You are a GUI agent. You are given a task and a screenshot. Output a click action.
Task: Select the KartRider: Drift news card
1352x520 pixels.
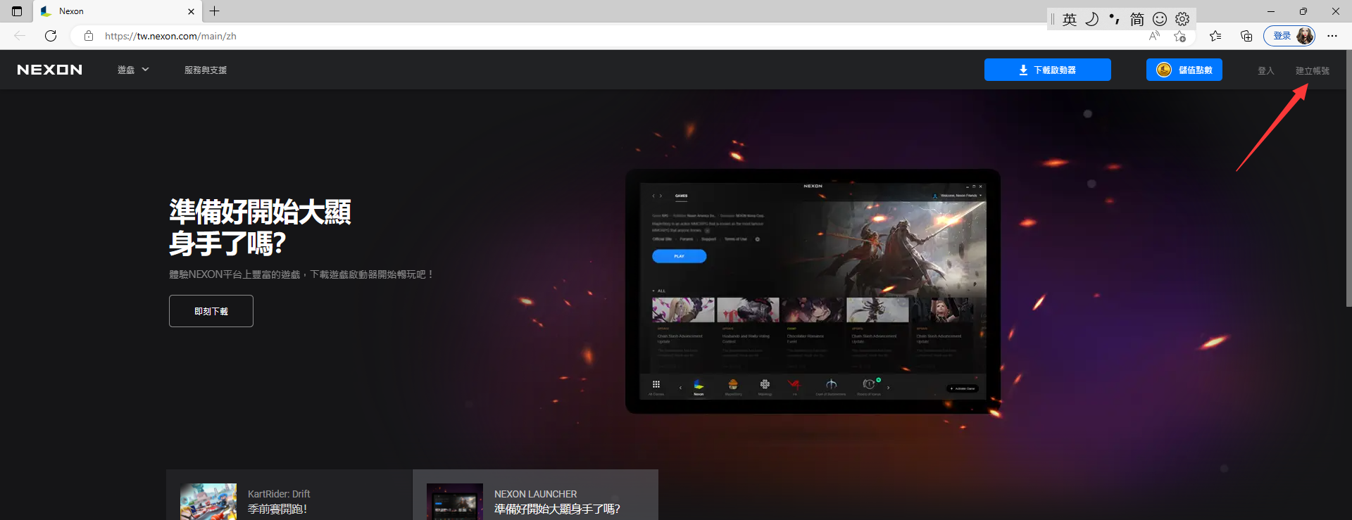tap(289, 495)
